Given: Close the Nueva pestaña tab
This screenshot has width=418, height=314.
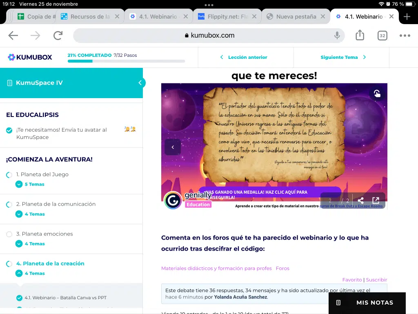Looking at the screenshot, I should coord(323,16).
